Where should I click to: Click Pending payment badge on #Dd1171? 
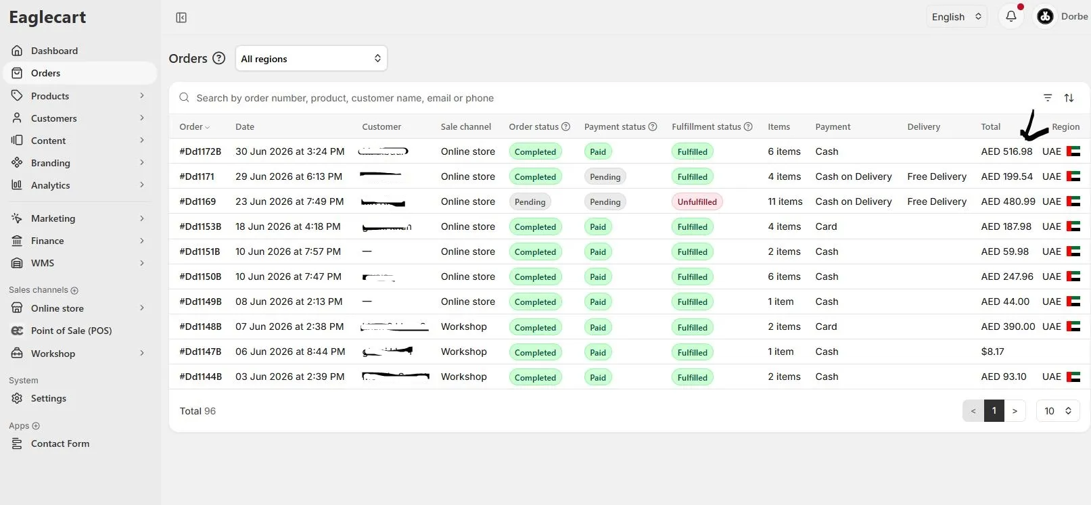point(605,176)
